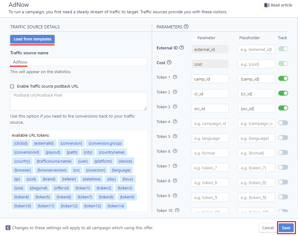The image size is (298, 236).
Task: Insert the {payout} URL token
Action: (x=53, y=152)
